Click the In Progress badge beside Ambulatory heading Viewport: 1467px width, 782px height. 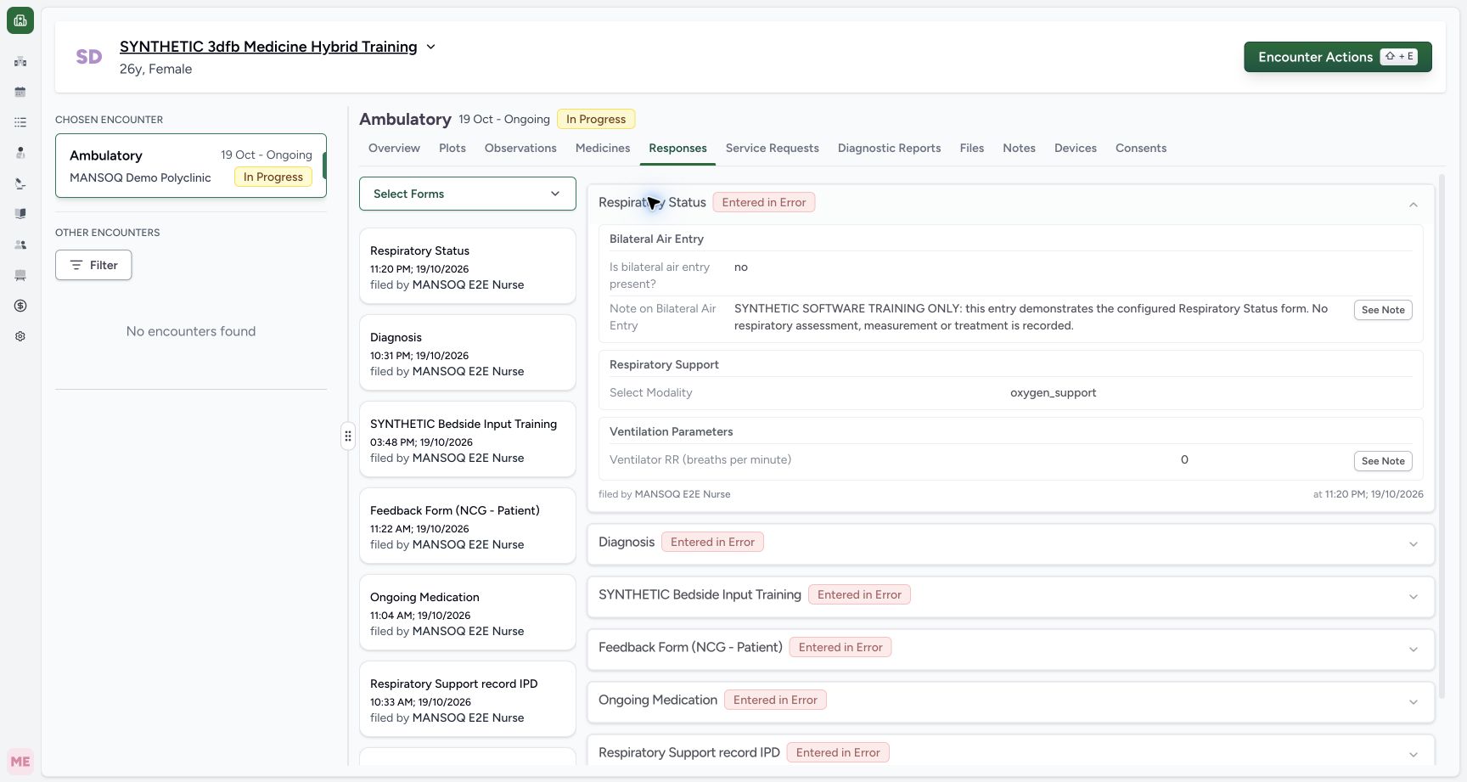pos(596,119)
